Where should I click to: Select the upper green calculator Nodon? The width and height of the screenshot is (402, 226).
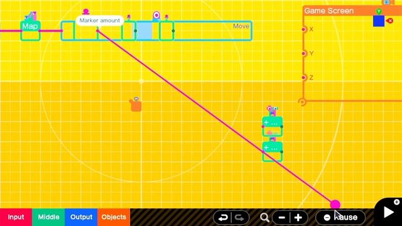[x=272, y=126]
